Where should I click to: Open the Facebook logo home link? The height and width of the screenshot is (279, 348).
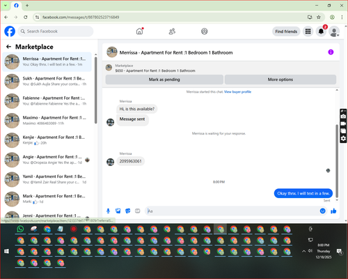pos(10,31)
